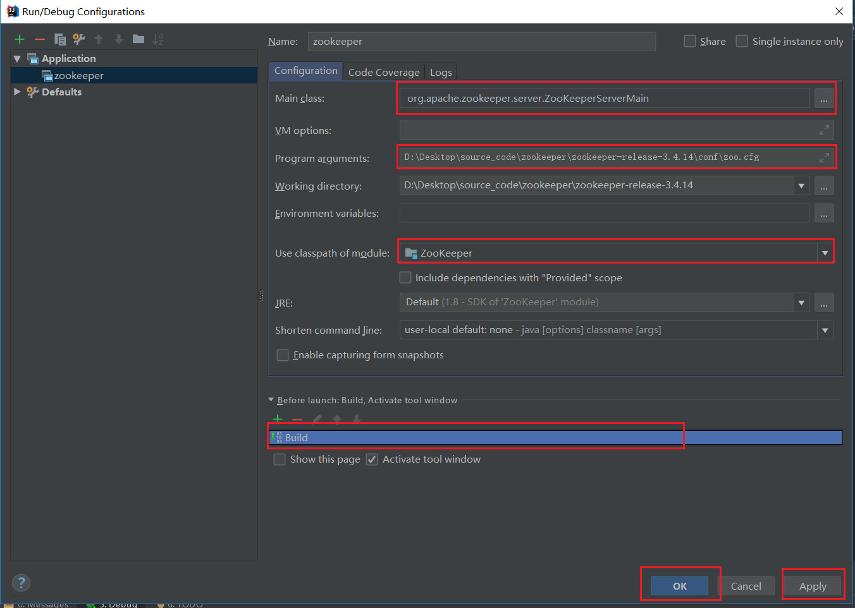
Task: Click the Environment variables input field
Action: tap(605, 214)
